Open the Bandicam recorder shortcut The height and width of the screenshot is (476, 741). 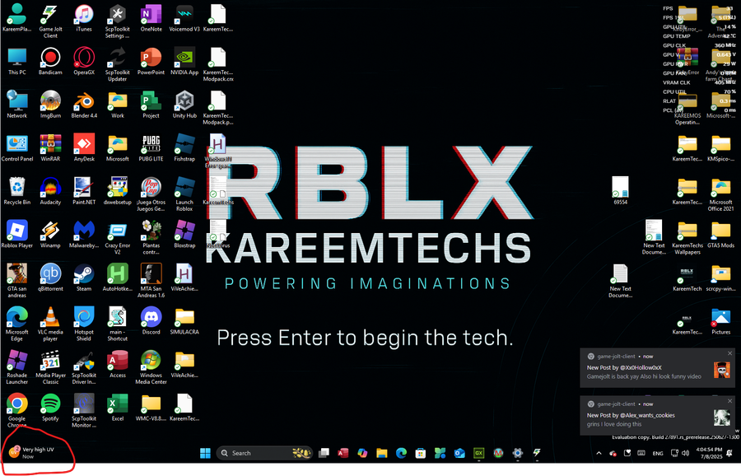(50, 62)
